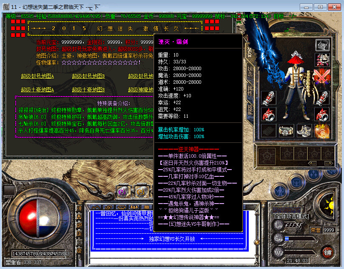This screenshot has width=344, height=269.
Task: Close the game window
Action: [334, 7]
